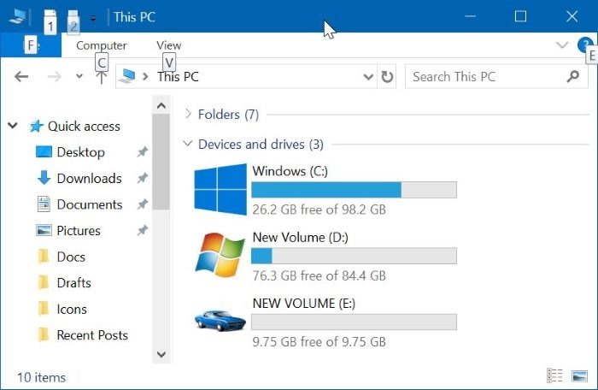The width and height of the screenshot is (598, 390).
Task: Click the pin icon next to Documents
Action: coord(143,204)
